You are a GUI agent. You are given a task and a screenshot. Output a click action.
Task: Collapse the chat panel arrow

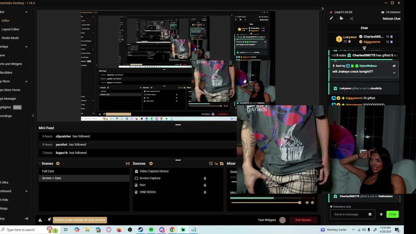point(322,9)
